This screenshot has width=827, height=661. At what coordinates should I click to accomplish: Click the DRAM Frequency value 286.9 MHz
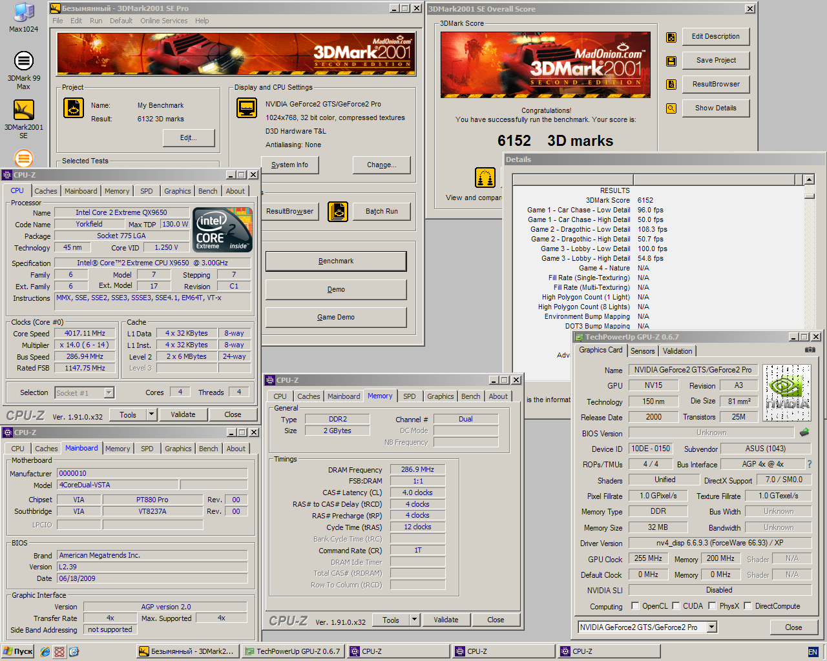click(x=417, y=470)
